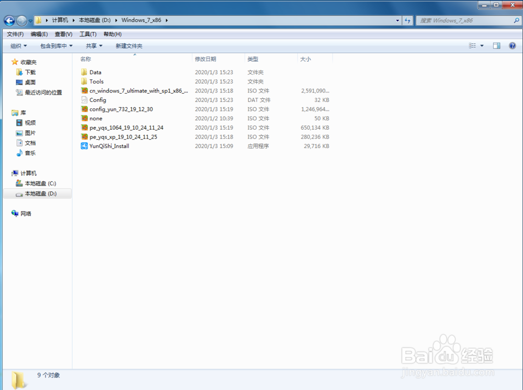Click the 新建文件夹 button
The height and width of the screenshot is (390, 523).
(x=129, y=45)
